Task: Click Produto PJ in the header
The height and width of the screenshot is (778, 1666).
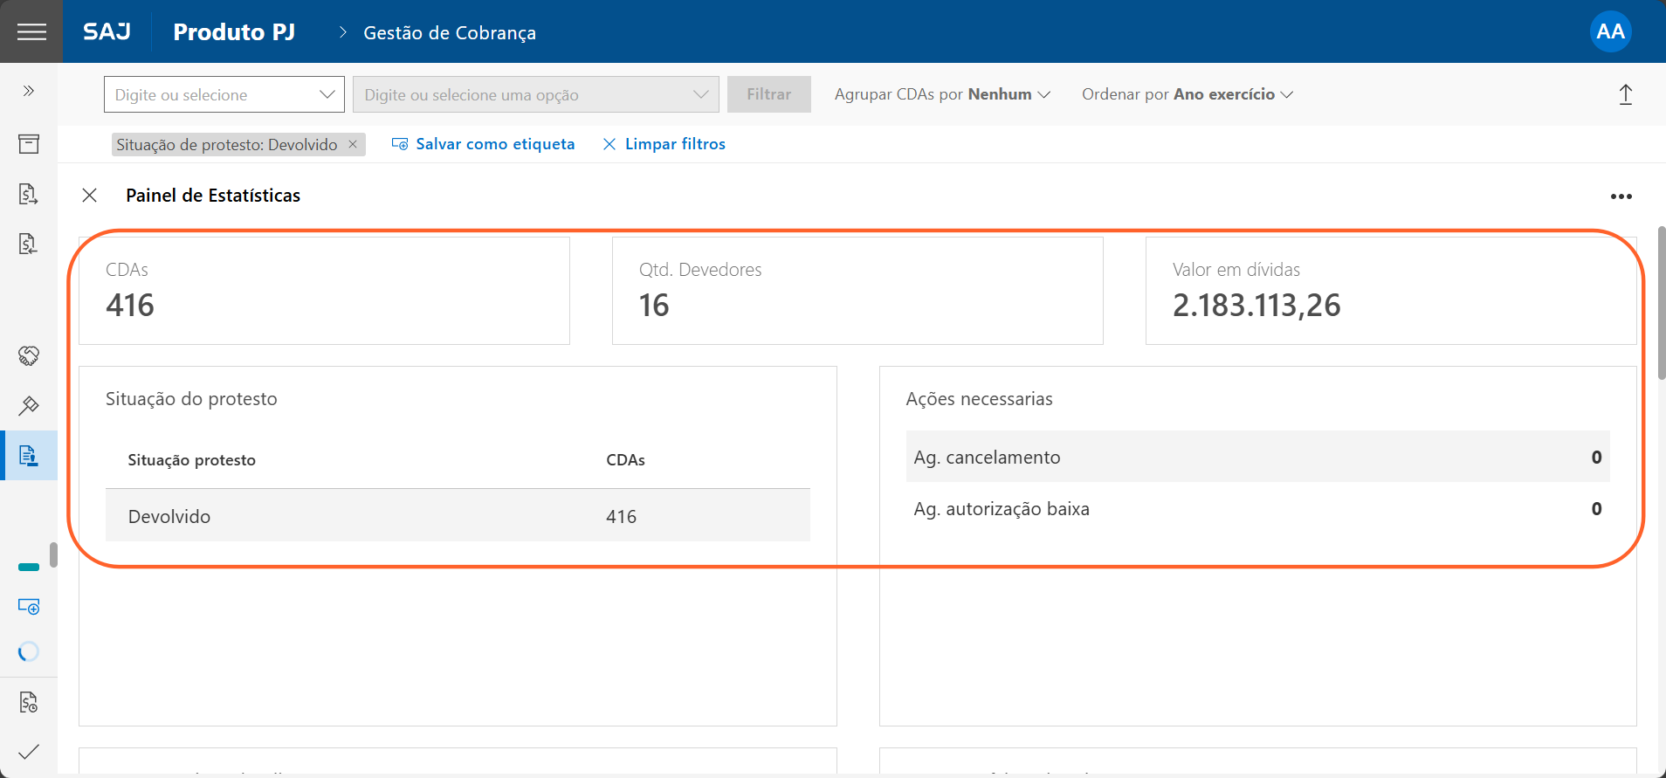Action: [x=234, y=31]
